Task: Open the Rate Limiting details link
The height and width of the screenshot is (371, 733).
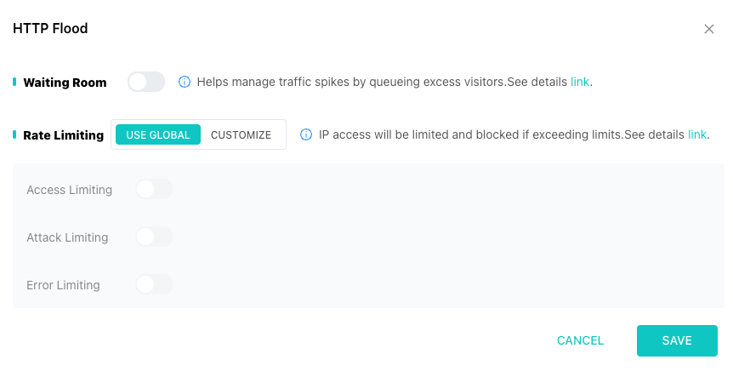Action: [x=697, y=134]
